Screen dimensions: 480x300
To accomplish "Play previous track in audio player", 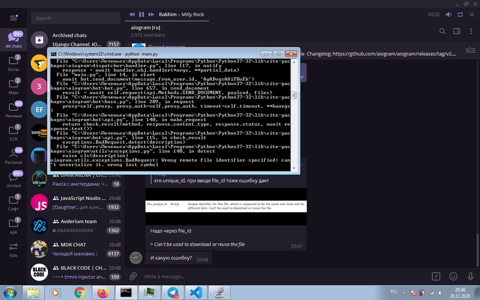I will coord(132,14).
